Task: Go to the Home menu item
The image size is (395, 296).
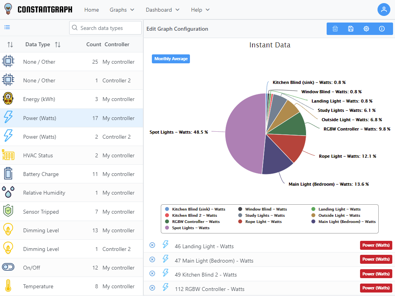Action: (92, 10)
